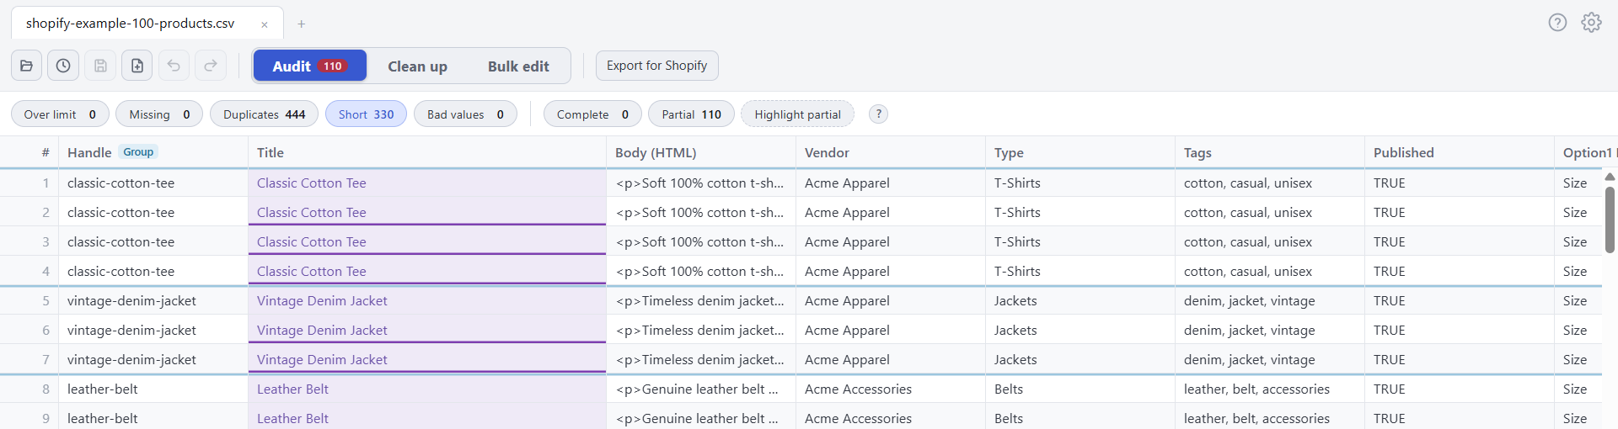
Task: Undo the last change
Action: coord(174,66)
